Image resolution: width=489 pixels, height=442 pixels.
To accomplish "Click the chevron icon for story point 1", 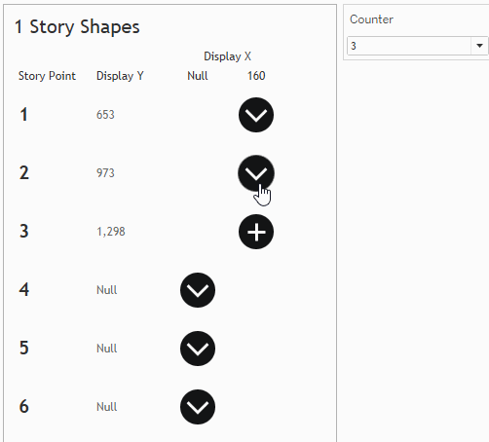I will point(256,115).
